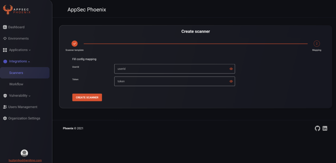Image resolution: width=336 pixels, height=163 pixels.
Task: Click the Applications grid icon
Action: pyautogui.click(x=5, y=50)
